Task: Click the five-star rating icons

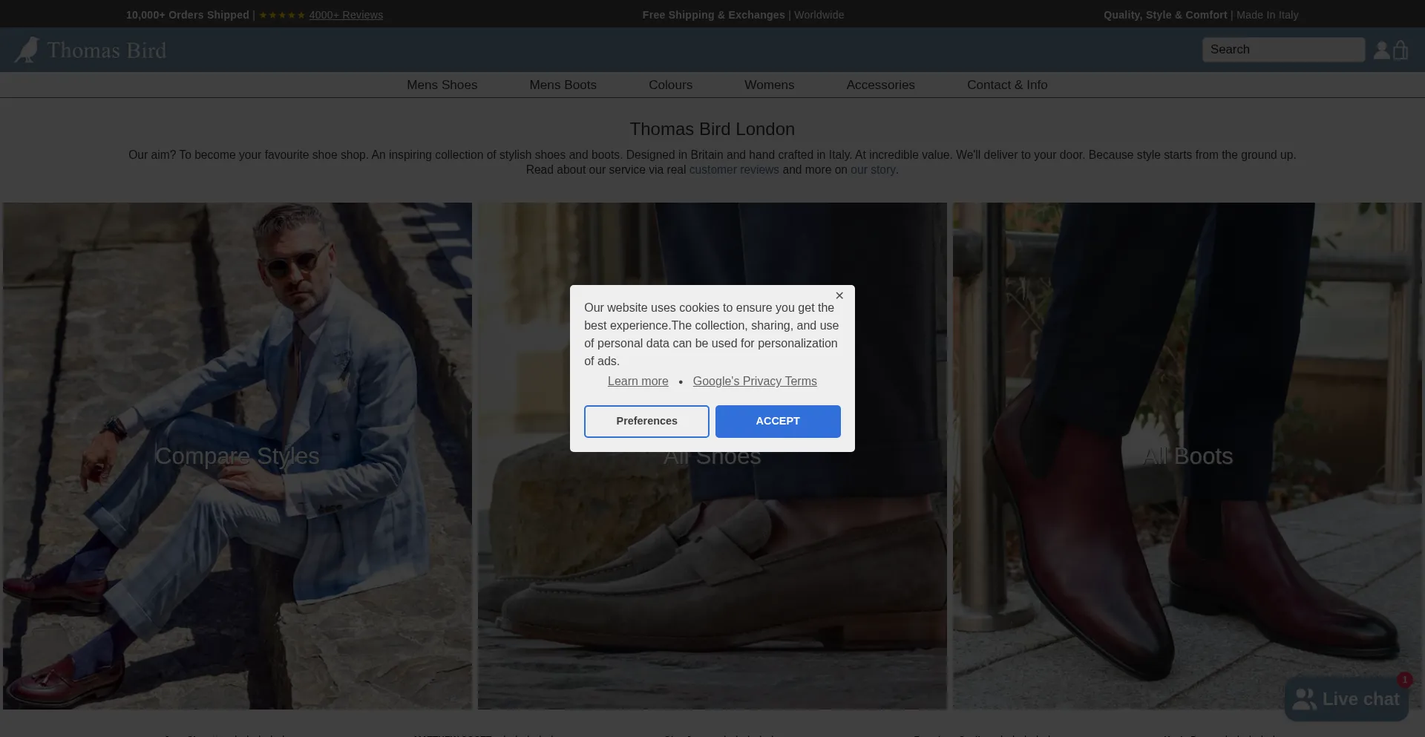Action: (282, 15)
